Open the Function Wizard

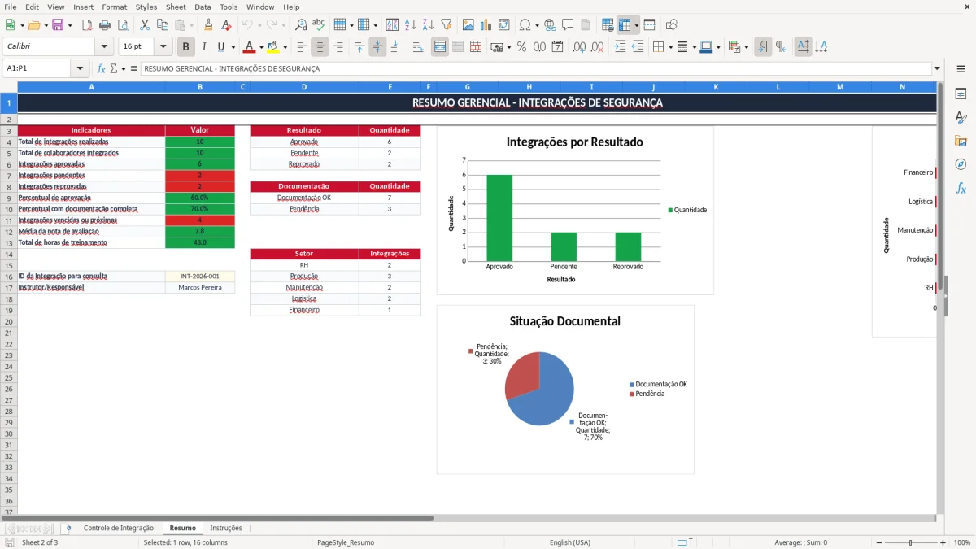102,68
